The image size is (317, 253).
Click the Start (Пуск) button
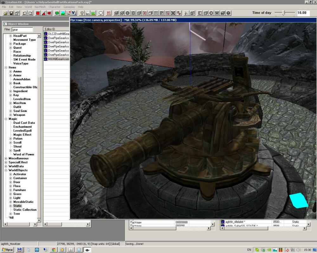tap(8, 250)
